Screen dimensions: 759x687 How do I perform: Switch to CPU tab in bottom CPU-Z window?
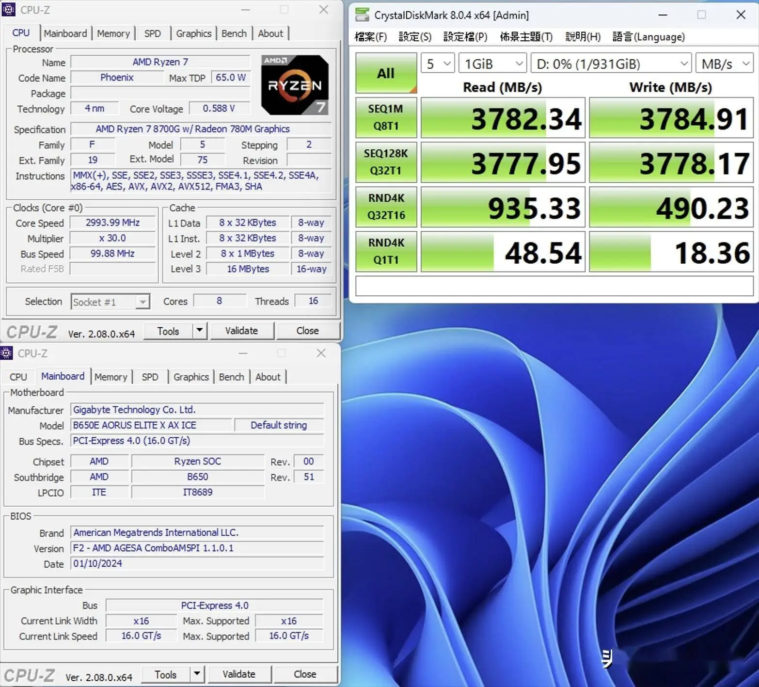tap(18, 377)
